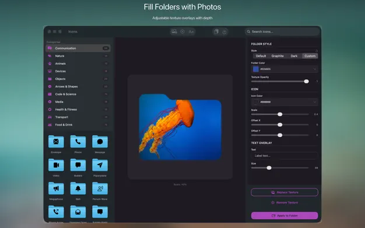Focus the Search icons field
The width and height of the screenshot is (365, 228).
(282, 31)
